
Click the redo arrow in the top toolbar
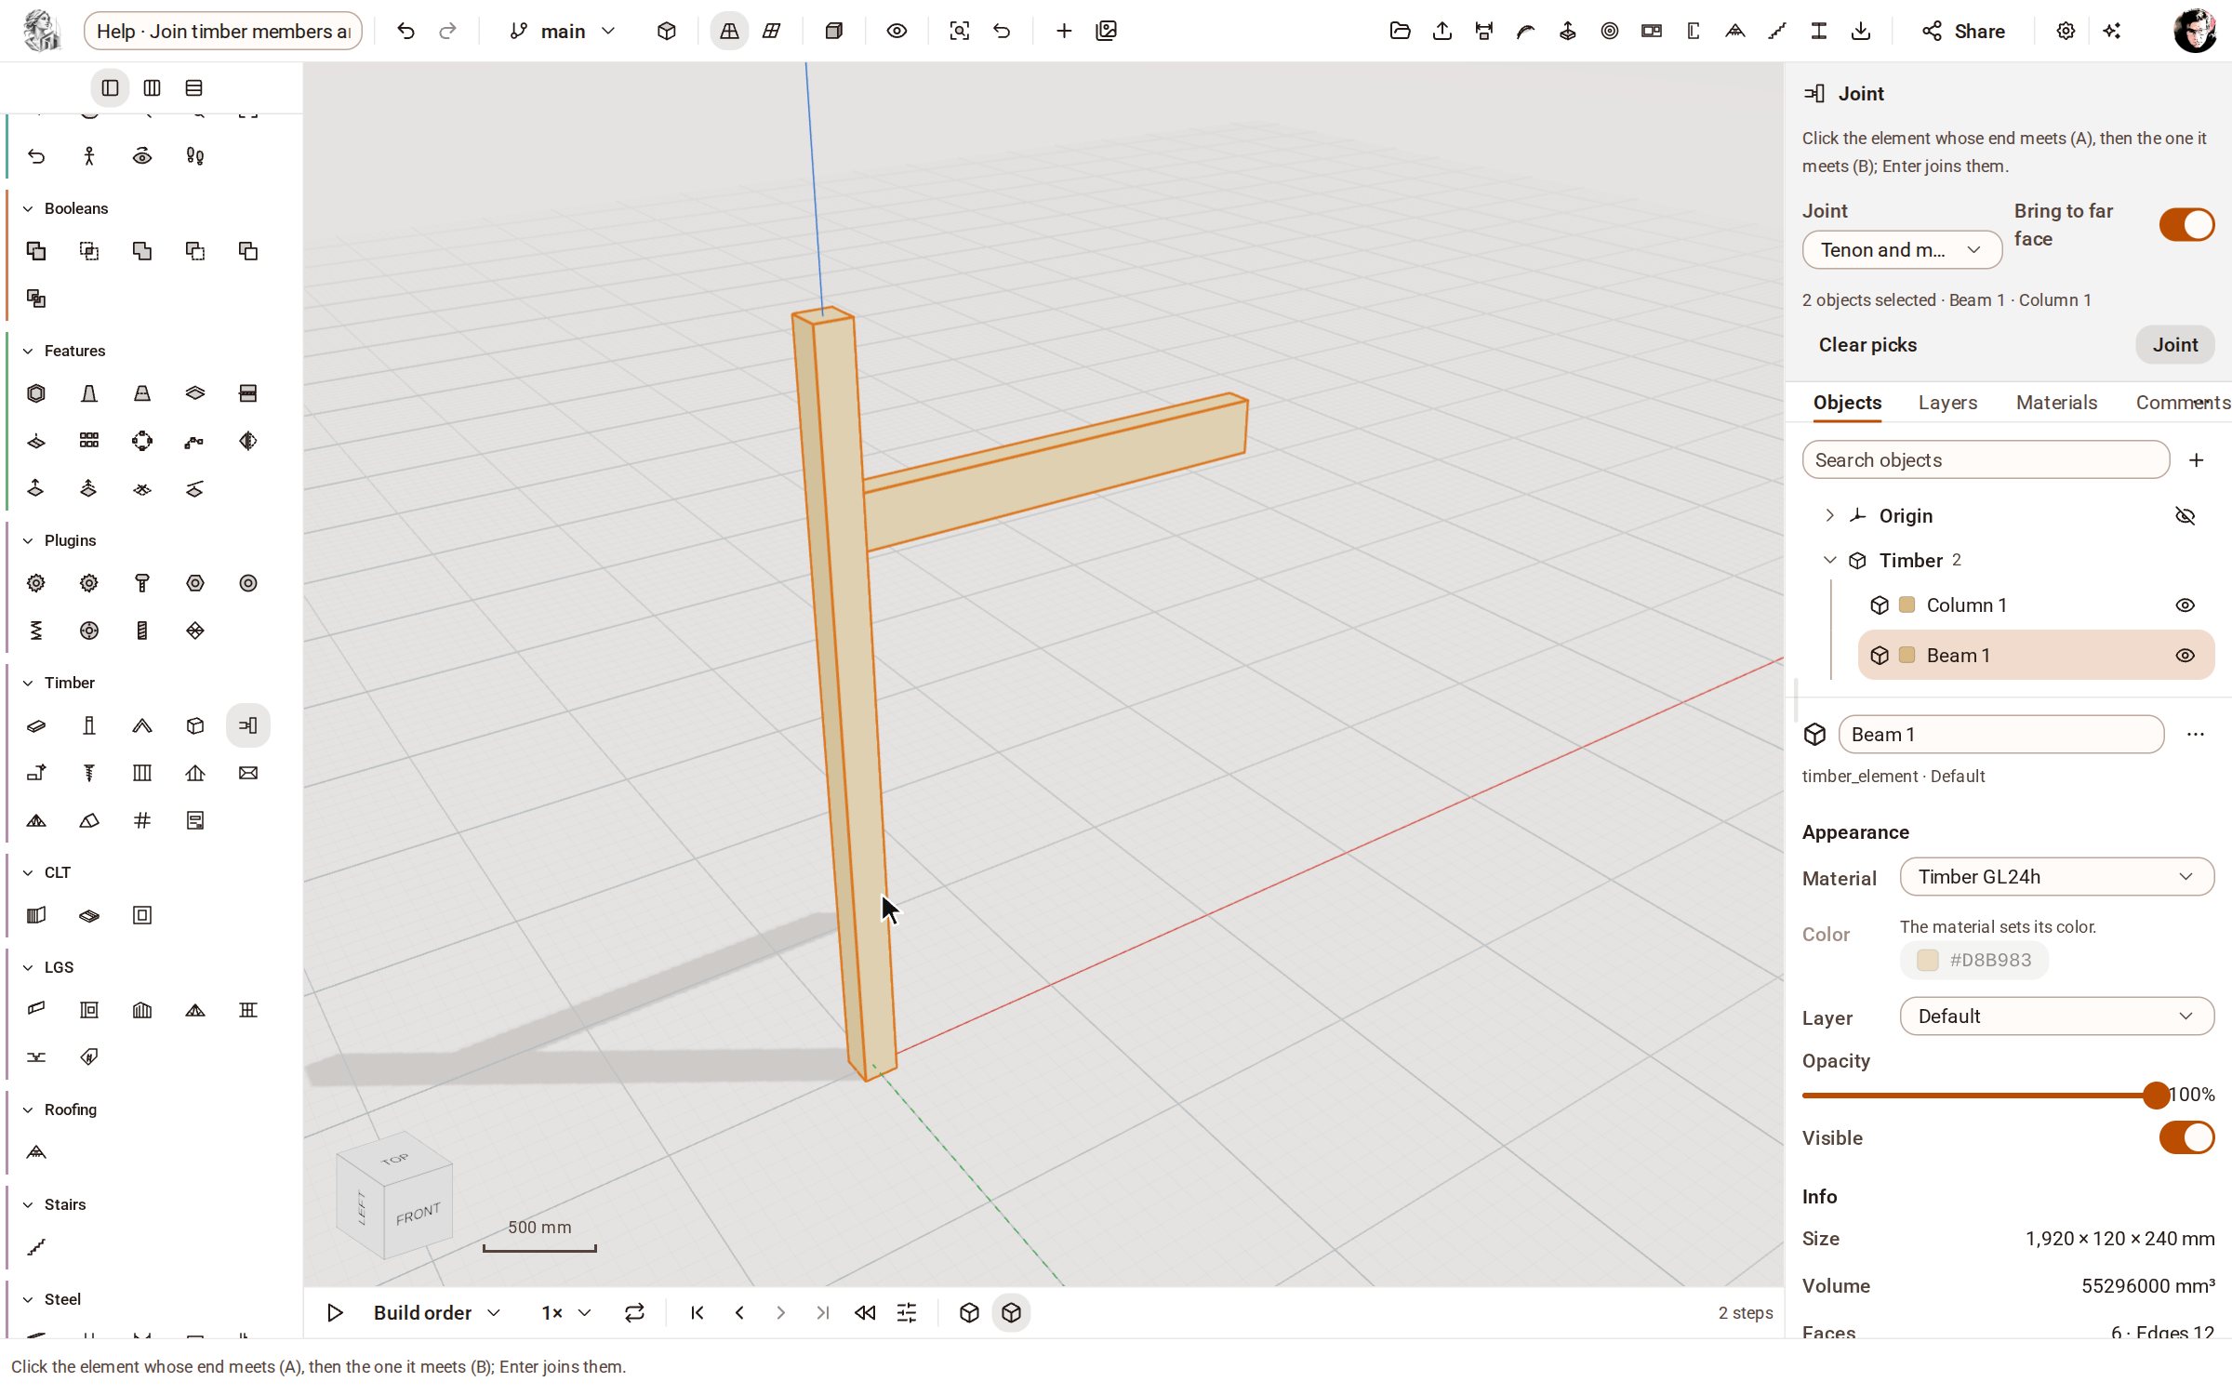(x=448, y=31)
